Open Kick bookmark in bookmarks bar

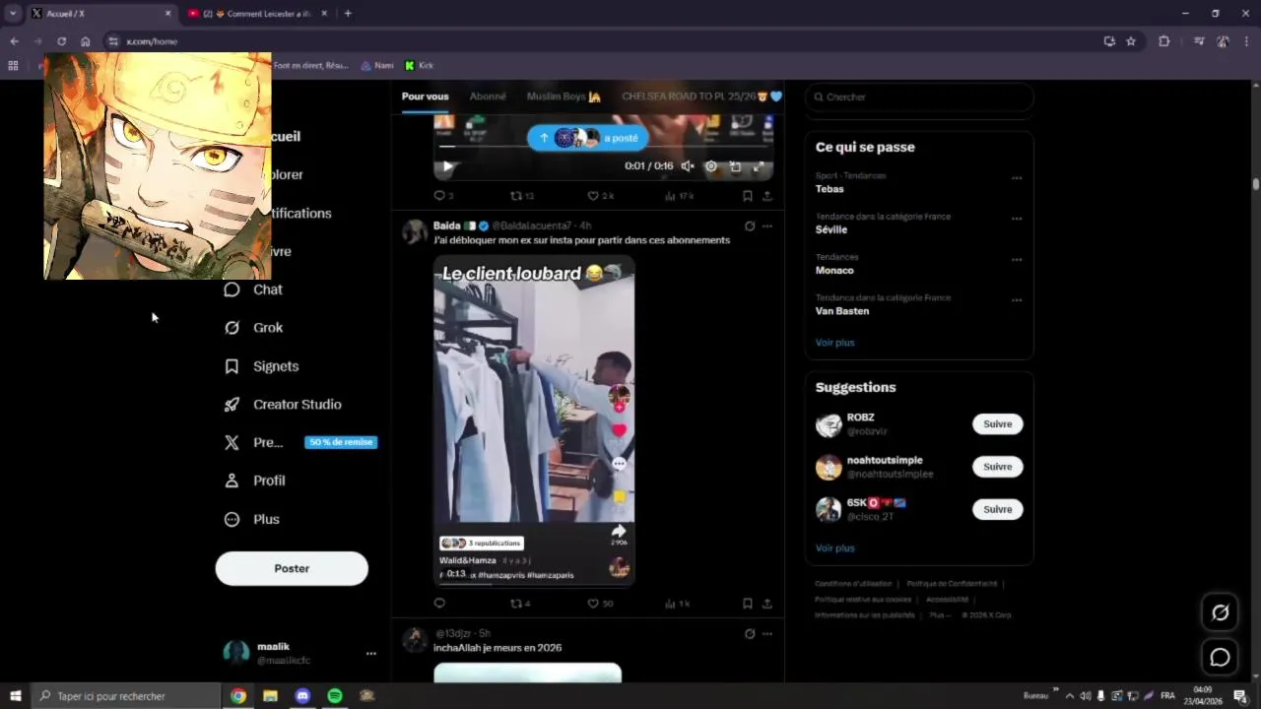[419, 66]
